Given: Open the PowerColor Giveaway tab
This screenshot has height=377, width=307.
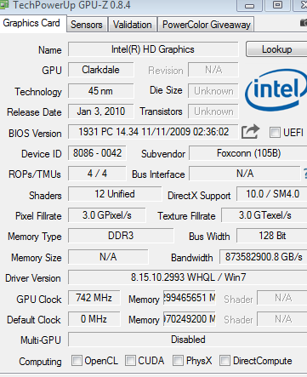Looking at the screenshot, I should click(x=206, y=25).
